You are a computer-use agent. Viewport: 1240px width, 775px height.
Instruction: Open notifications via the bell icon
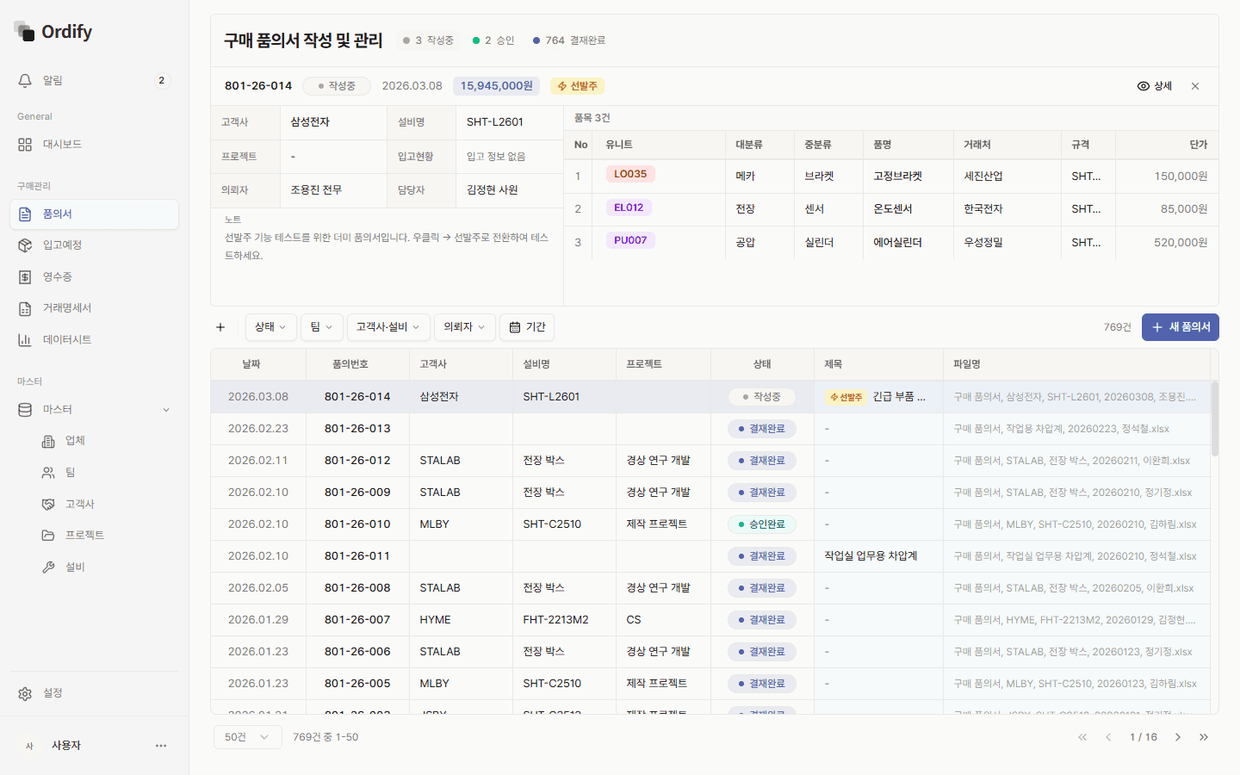[25, 80]
